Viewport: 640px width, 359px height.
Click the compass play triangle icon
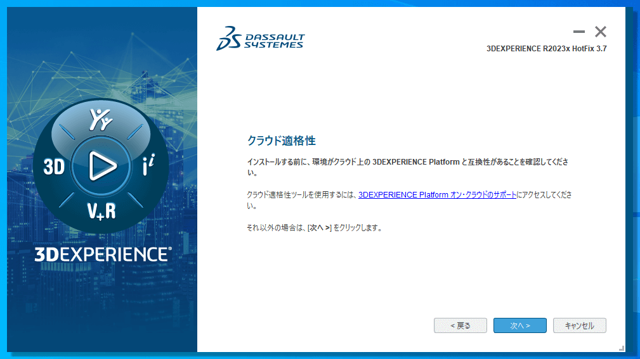pyautogui.click(x=102, y=165)
